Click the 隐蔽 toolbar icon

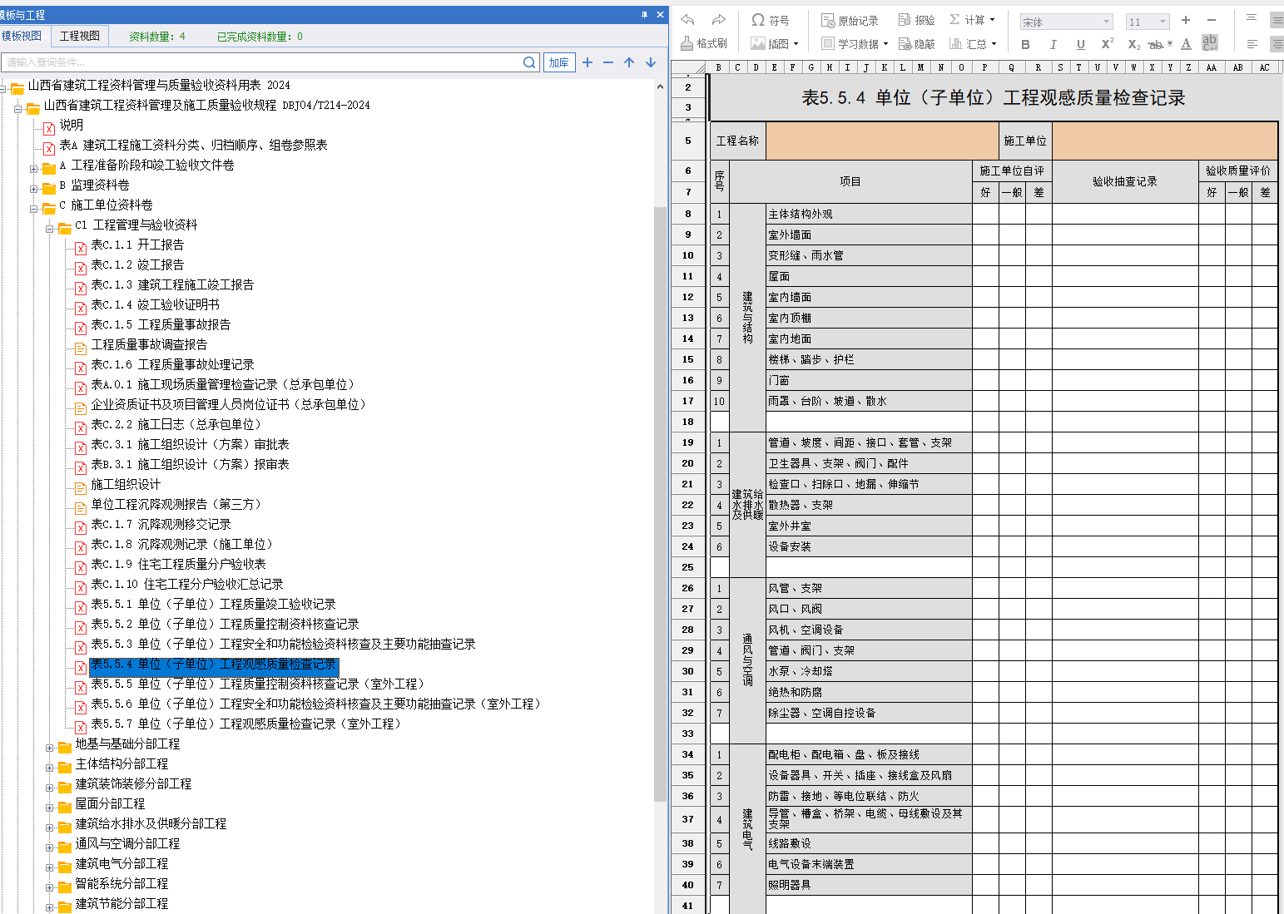click(917, 43)
